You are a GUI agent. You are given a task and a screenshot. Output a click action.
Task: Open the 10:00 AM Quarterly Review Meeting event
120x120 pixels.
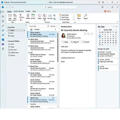[x=108, y=54]
